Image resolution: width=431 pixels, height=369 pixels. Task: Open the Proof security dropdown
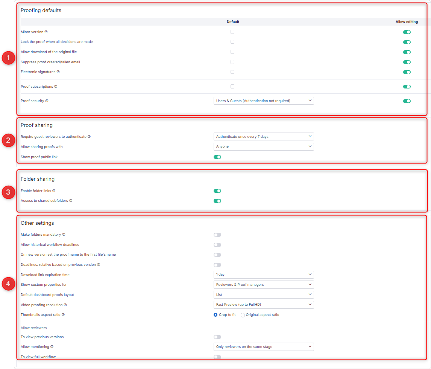pos(264,101)
